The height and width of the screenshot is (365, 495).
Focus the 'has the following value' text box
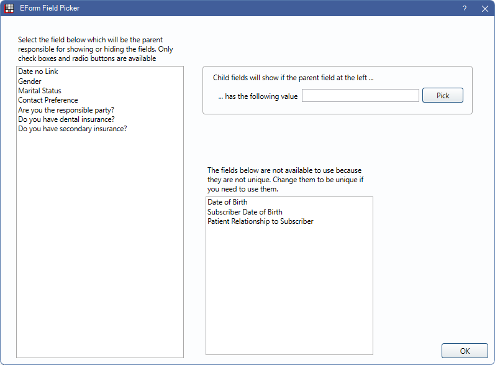(x=360, y=96)
